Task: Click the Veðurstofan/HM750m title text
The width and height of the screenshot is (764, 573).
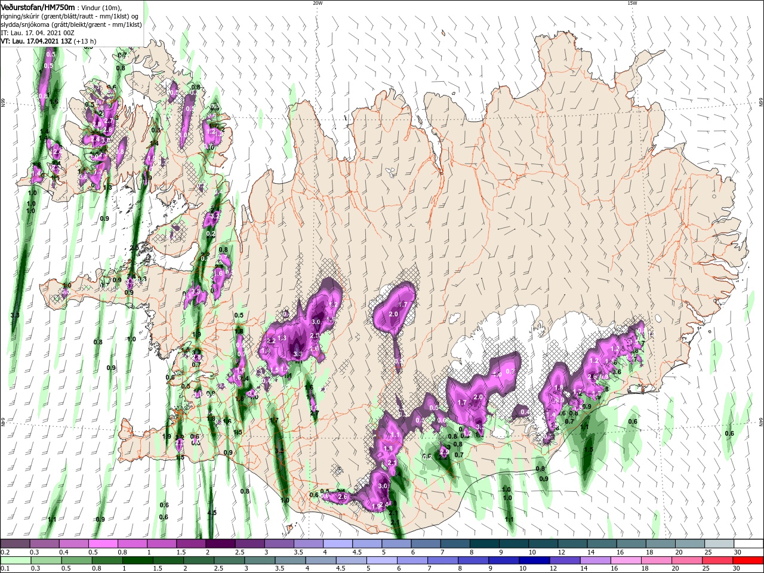Action: 38,7
